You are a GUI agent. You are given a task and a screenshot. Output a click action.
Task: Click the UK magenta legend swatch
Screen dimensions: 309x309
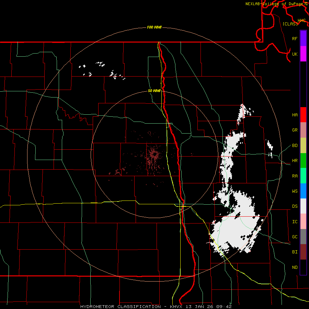pos(303,54)
